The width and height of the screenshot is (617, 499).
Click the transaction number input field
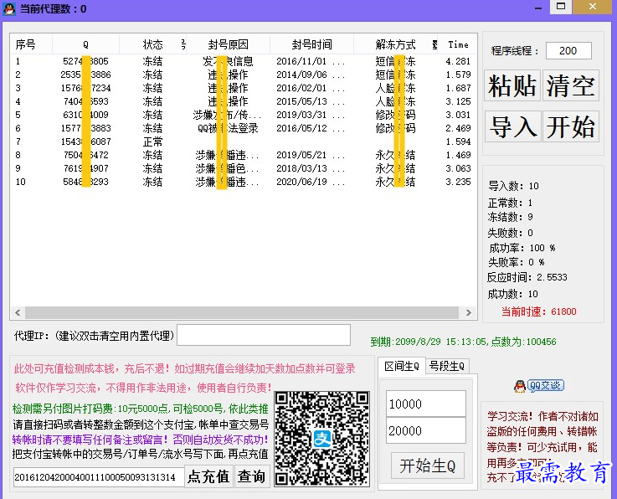99,477
